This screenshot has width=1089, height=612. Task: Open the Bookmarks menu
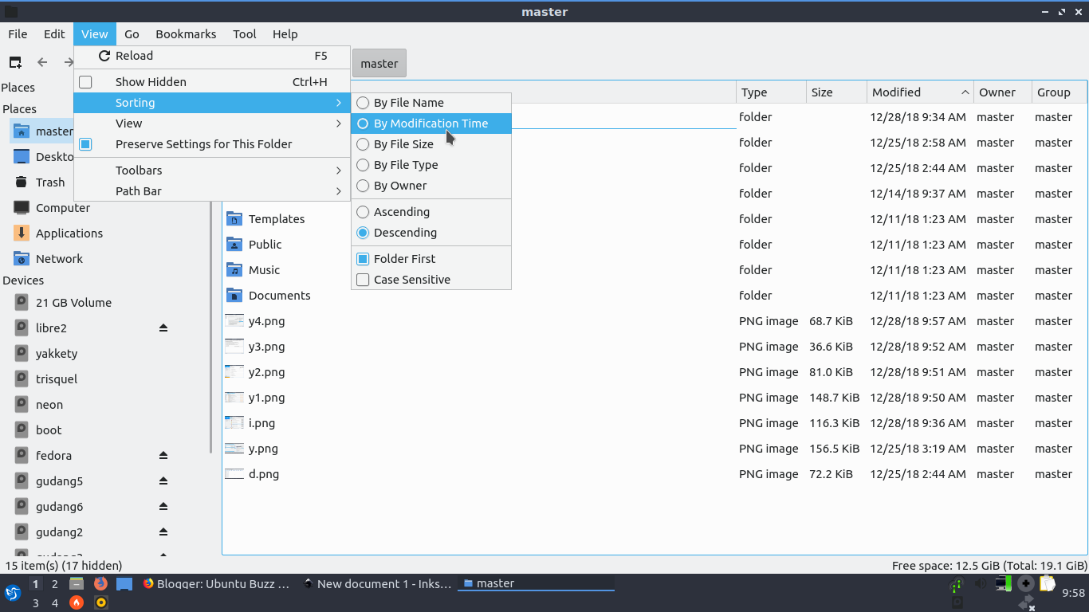pyautogui.click(x=185, y=33)
